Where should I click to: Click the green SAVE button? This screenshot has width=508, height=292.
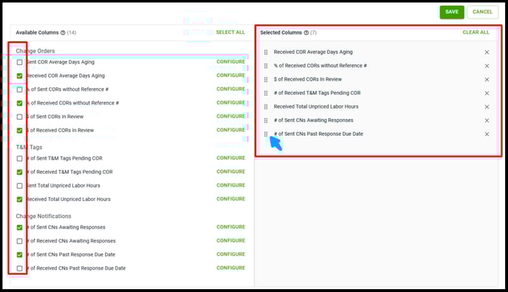[452, 12]
